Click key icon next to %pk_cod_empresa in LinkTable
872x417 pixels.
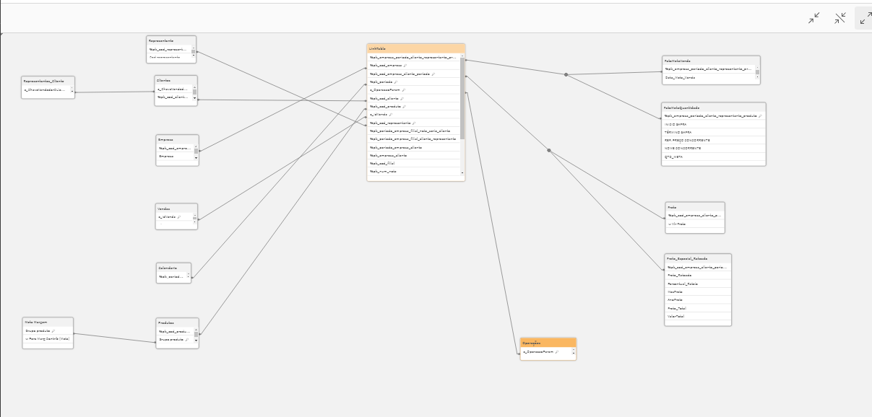pos(405,66)
